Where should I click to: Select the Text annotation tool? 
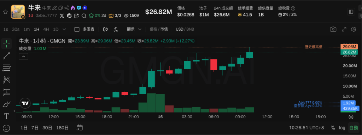click(6, 116)
